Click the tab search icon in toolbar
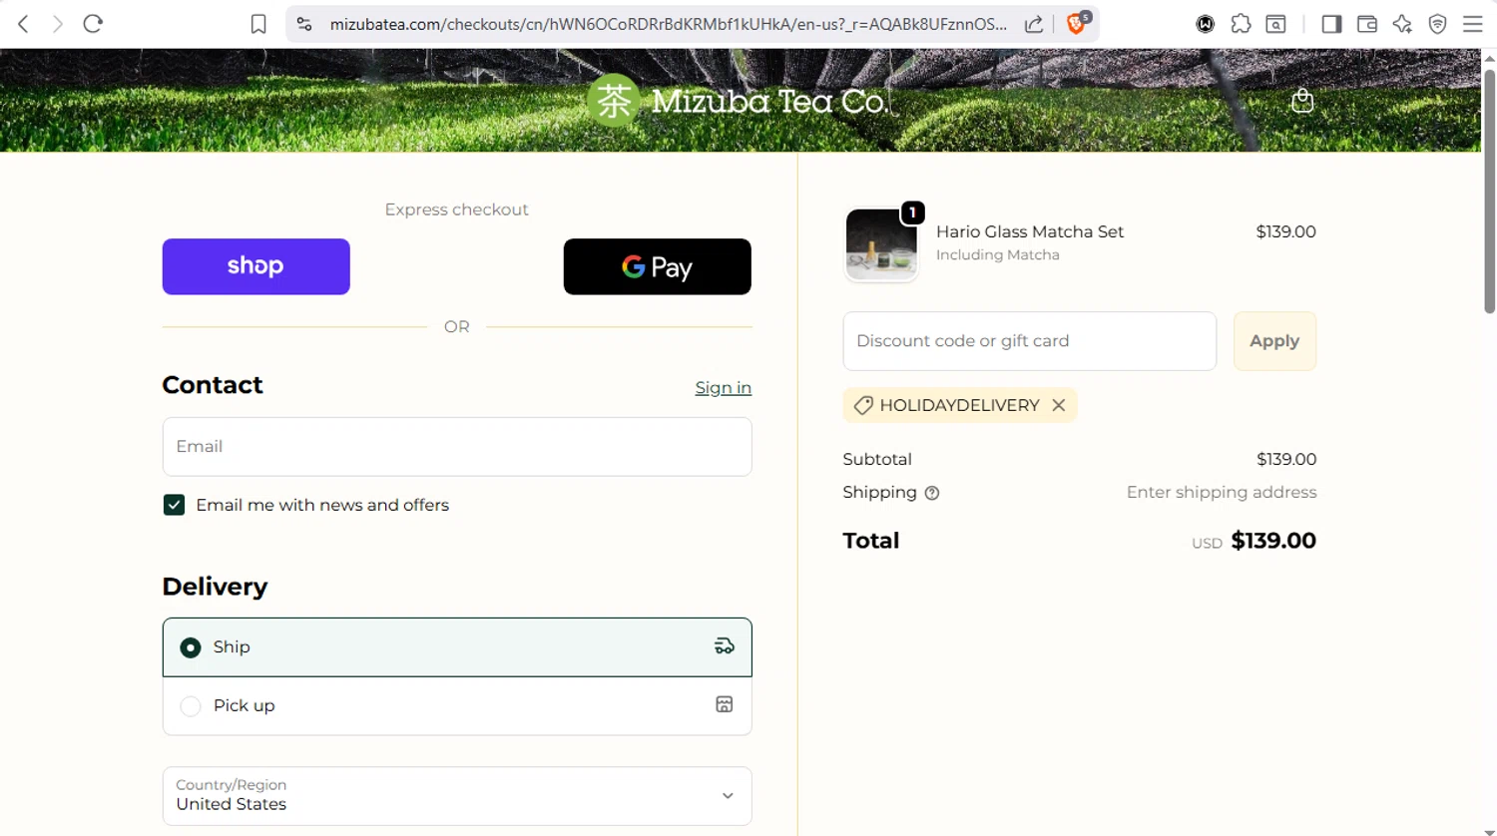This screenshot has height=836, width=1497. [x=1275, y=24]
